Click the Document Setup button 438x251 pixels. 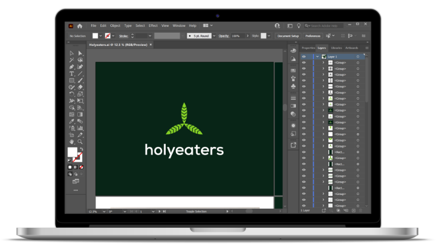pyautogui.click(x=288, y=36)
